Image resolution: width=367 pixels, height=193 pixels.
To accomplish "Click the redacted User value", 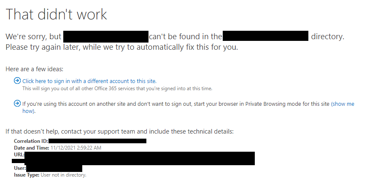I will [x=54, y=169].
